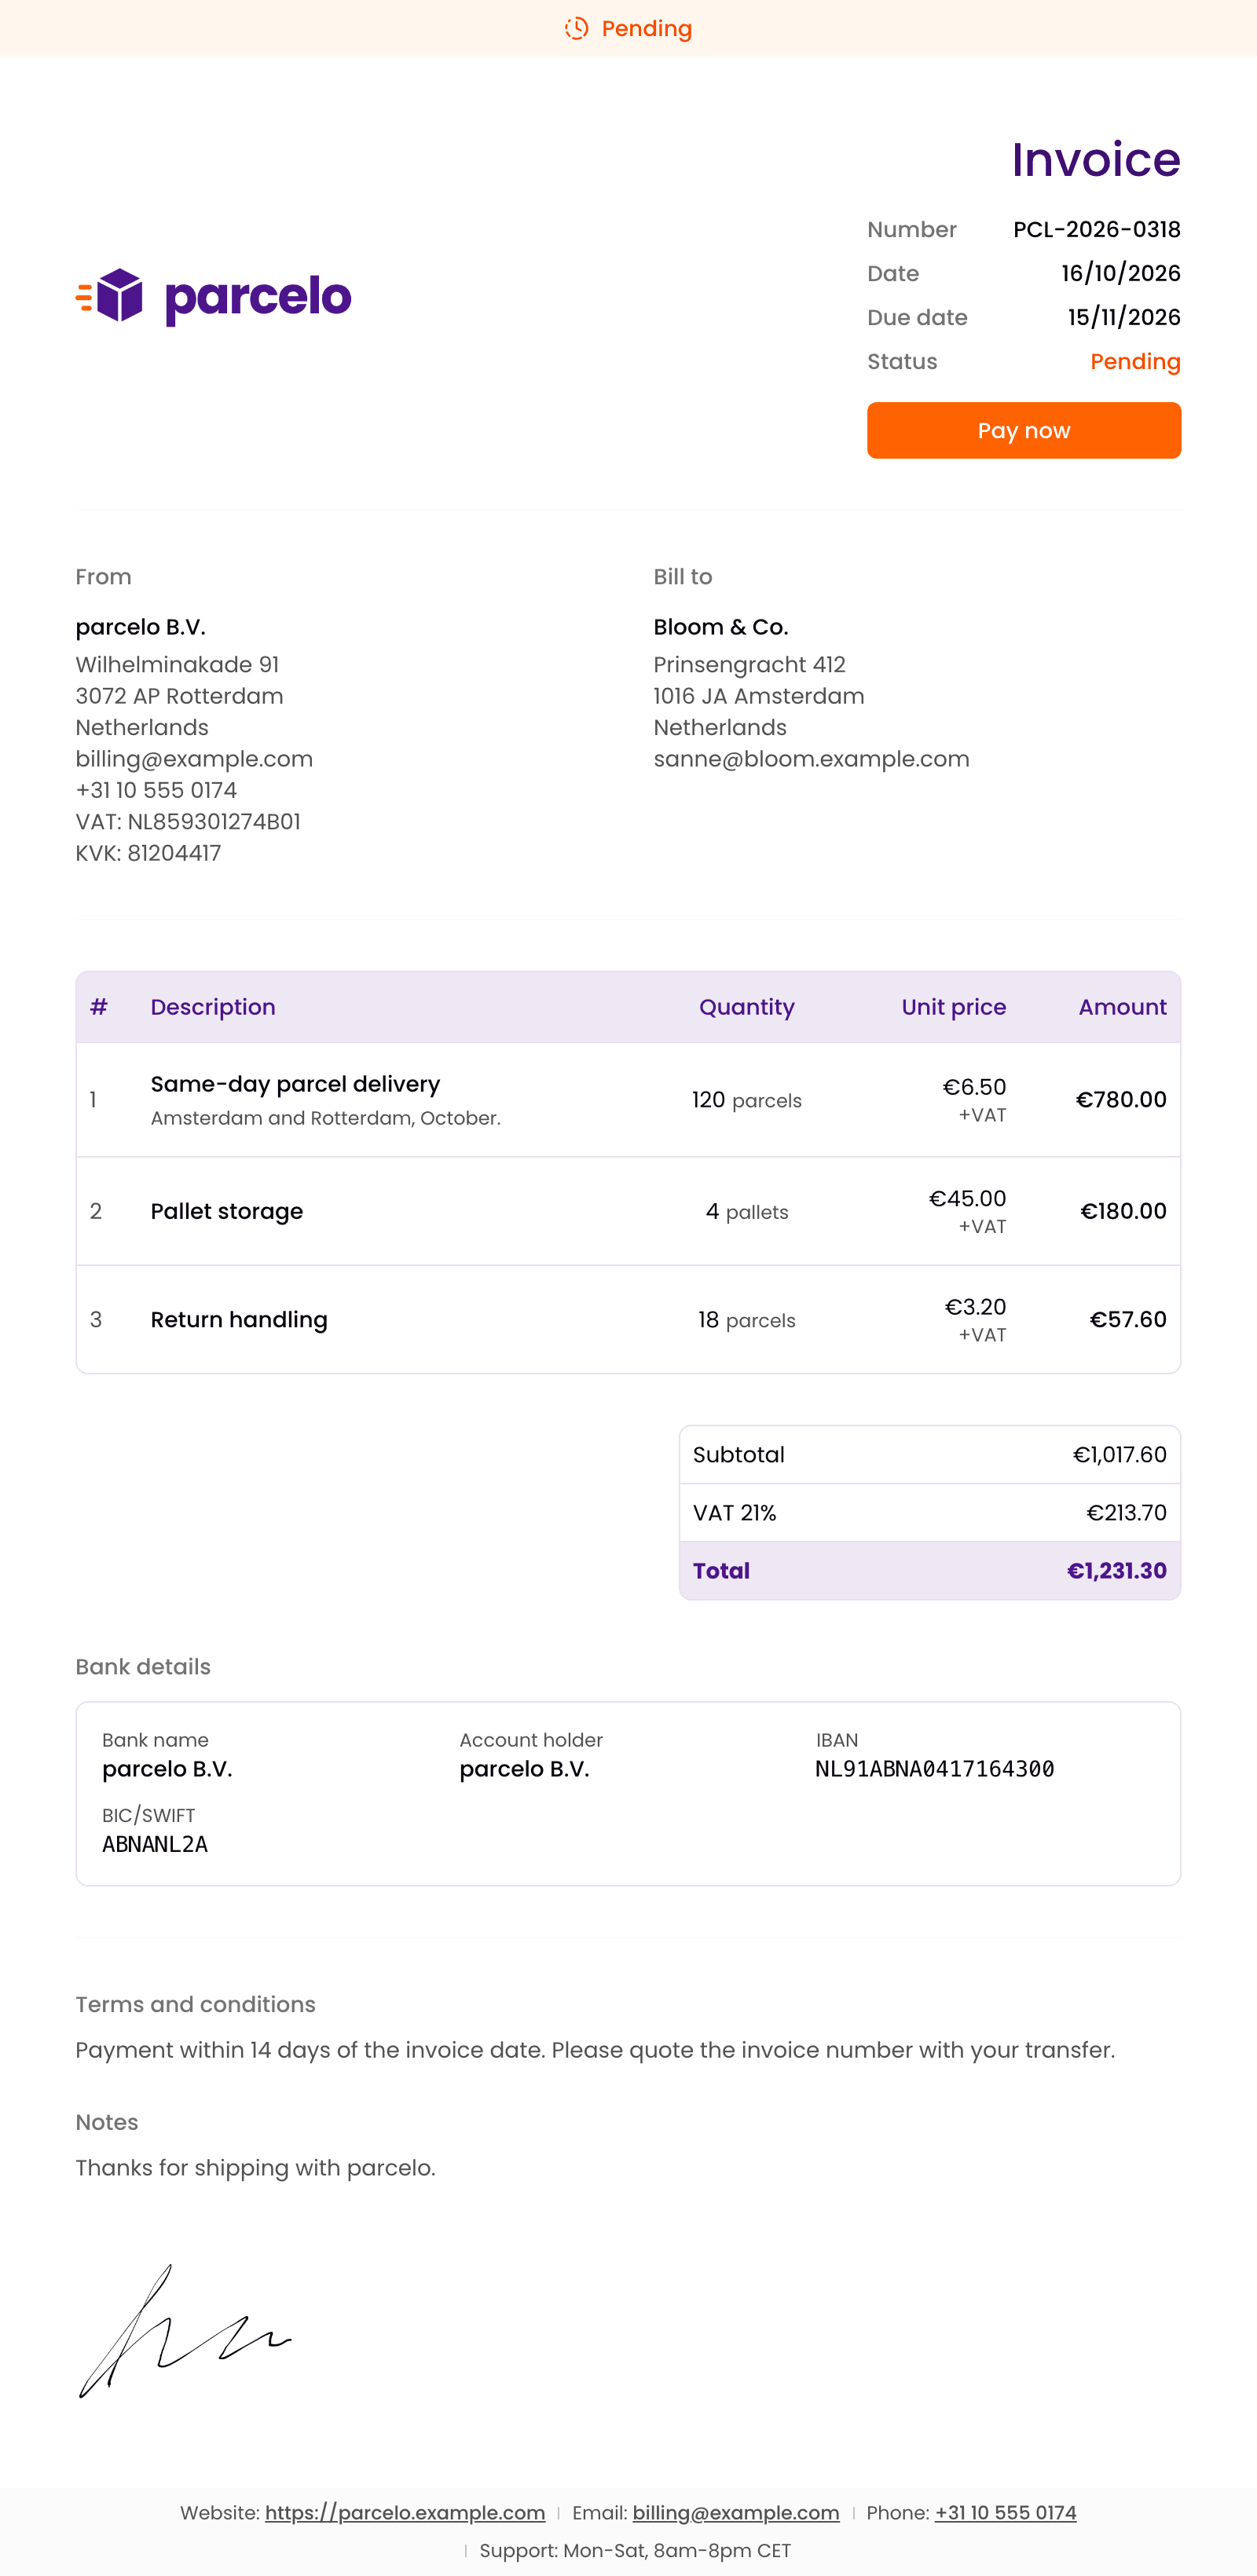Click the Pallet storage line item
This screenshot has width=1257, height=2576.
[227, 1211]
